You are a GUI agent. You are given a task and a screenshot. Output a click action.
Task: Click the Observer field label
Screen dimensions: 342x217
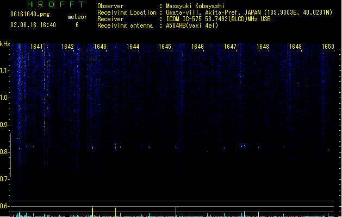110,6
